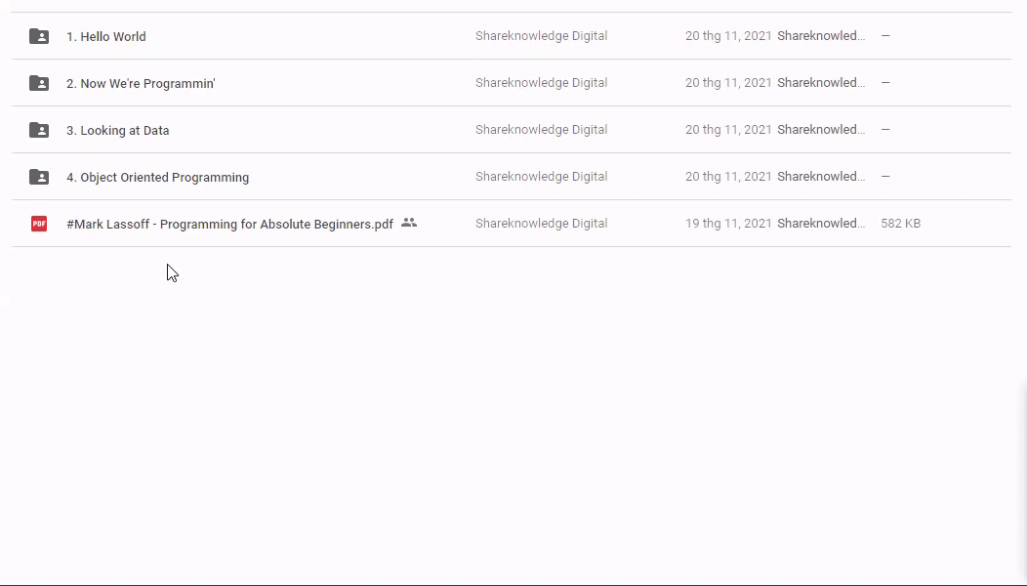Click the owner Shareknowledge Digital in Hello World row
The image size is (1027, 586).
click(x=541, y=36)
